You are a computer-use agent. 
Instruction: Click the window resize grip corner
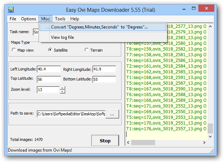click(212, 151)
